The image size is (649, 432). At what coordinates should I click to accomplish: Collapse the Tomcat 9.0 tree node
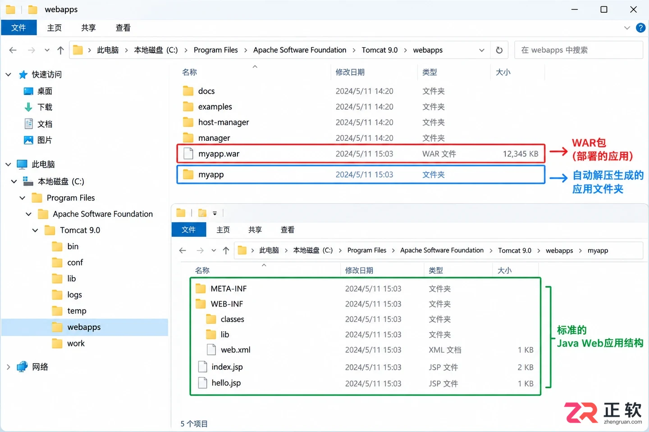(x=35, y=230)
